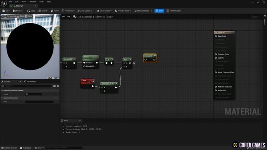
Task: Click the Unreal Engine logo icon
Action: (x=4, y=4)
